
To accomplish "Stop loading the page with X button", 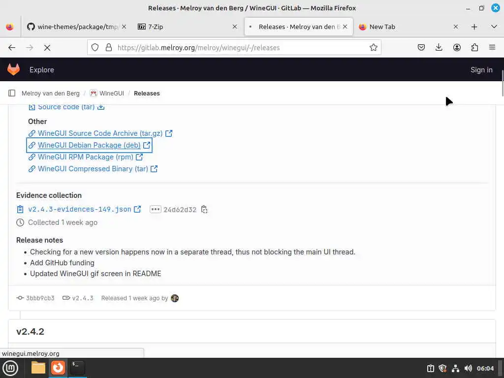I will click(x=47, y=48).
